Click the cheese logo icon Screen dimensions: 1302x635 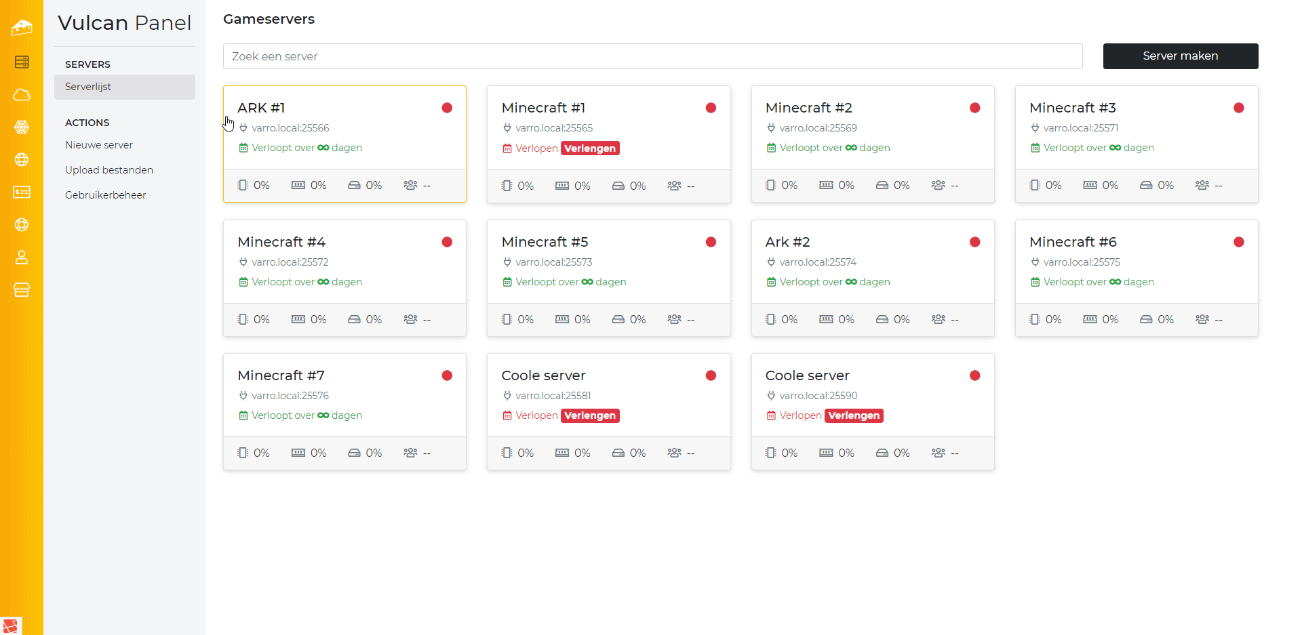pyautogui.click(x=22, y=28)
